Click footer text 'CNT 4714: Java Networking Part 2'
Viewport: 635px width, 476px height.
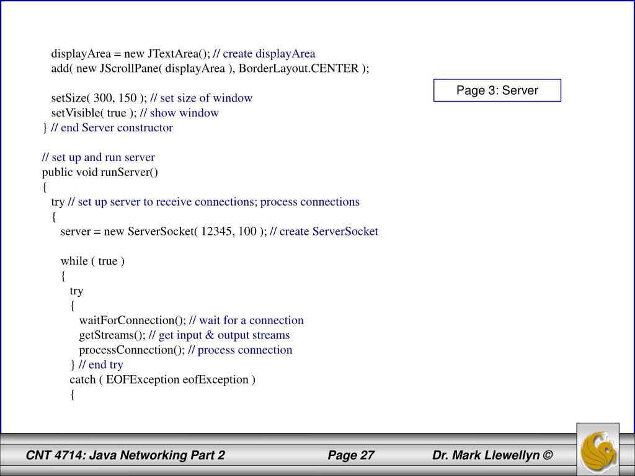(125, 456)
